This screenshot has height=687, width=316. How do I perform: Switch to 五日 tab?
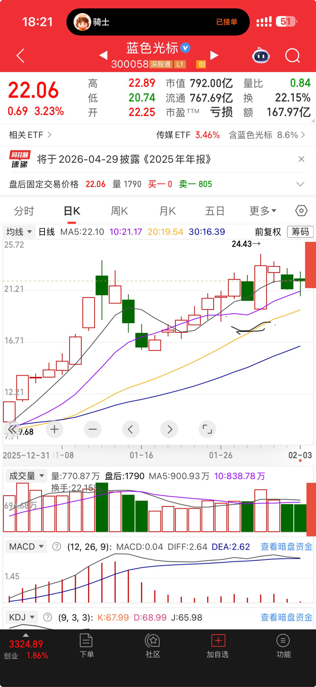click(x=215, y=211)
